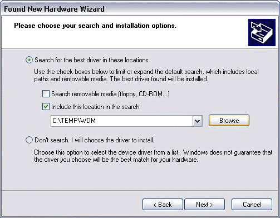Viewport: 280px width, 218px height.
Task: Click the 'Choose this option to select' description text
Action: tap(153, 156)
